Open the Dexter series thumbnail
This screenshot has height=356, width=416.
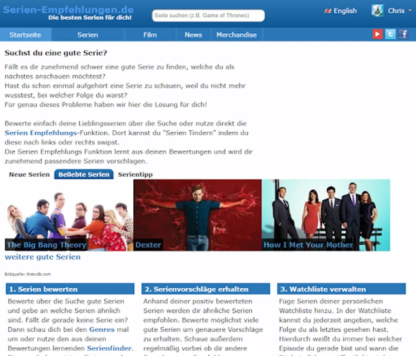coord(197,215)
